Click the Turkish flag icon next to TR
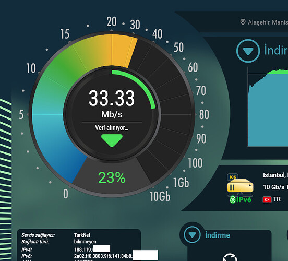Viewport: 288px width, 261px height. pyautogui.click(x=267, y=199)
